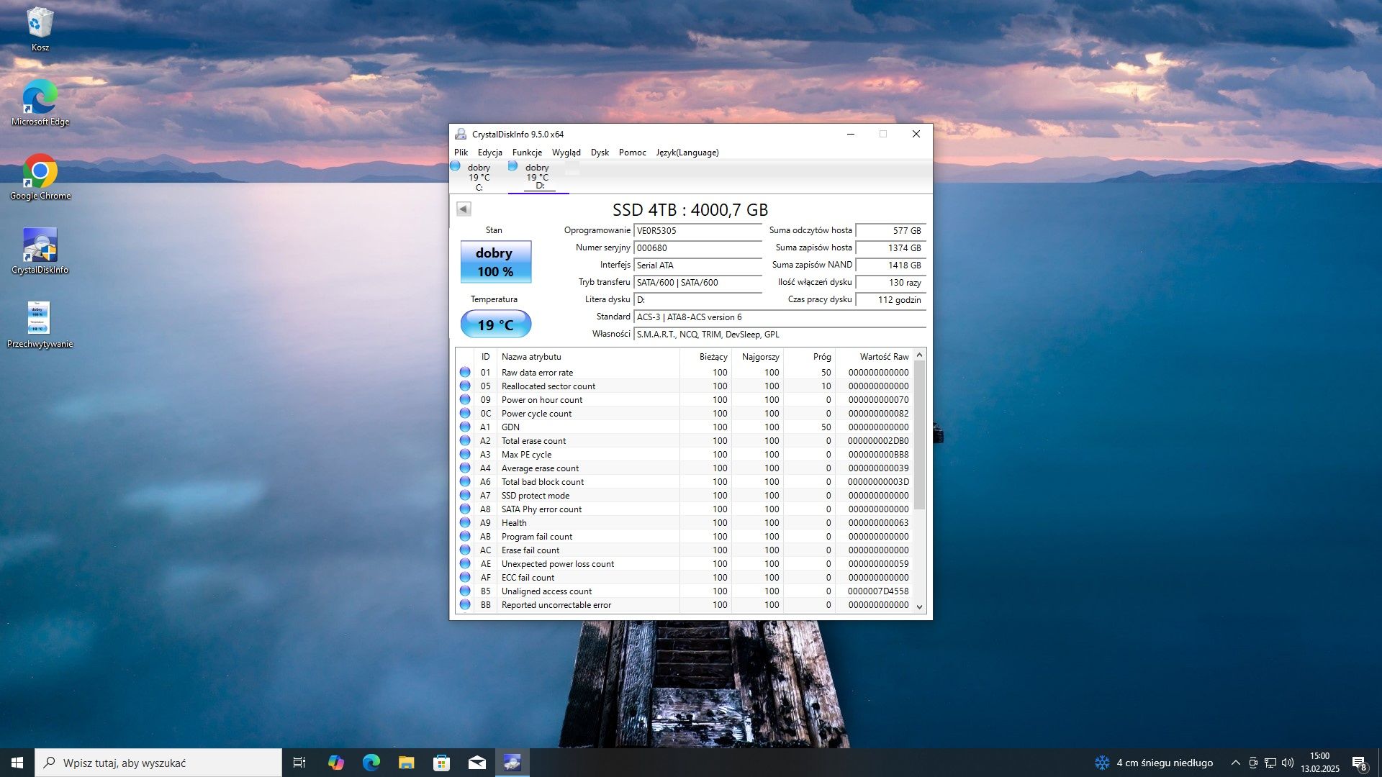1382x777 pixels.
Task: Launch Edge from the taskbar
Action: [x=371, y=763]
